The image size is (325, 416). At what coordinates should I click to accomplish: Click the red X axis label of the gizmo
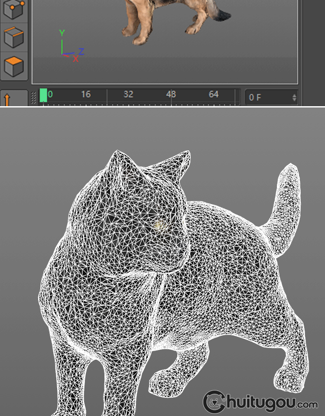tap(76, 59)
